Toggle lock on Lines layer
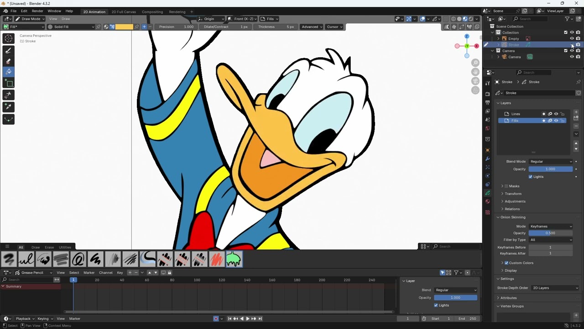Screen dimensions: 584x329 tap(562, 114)
